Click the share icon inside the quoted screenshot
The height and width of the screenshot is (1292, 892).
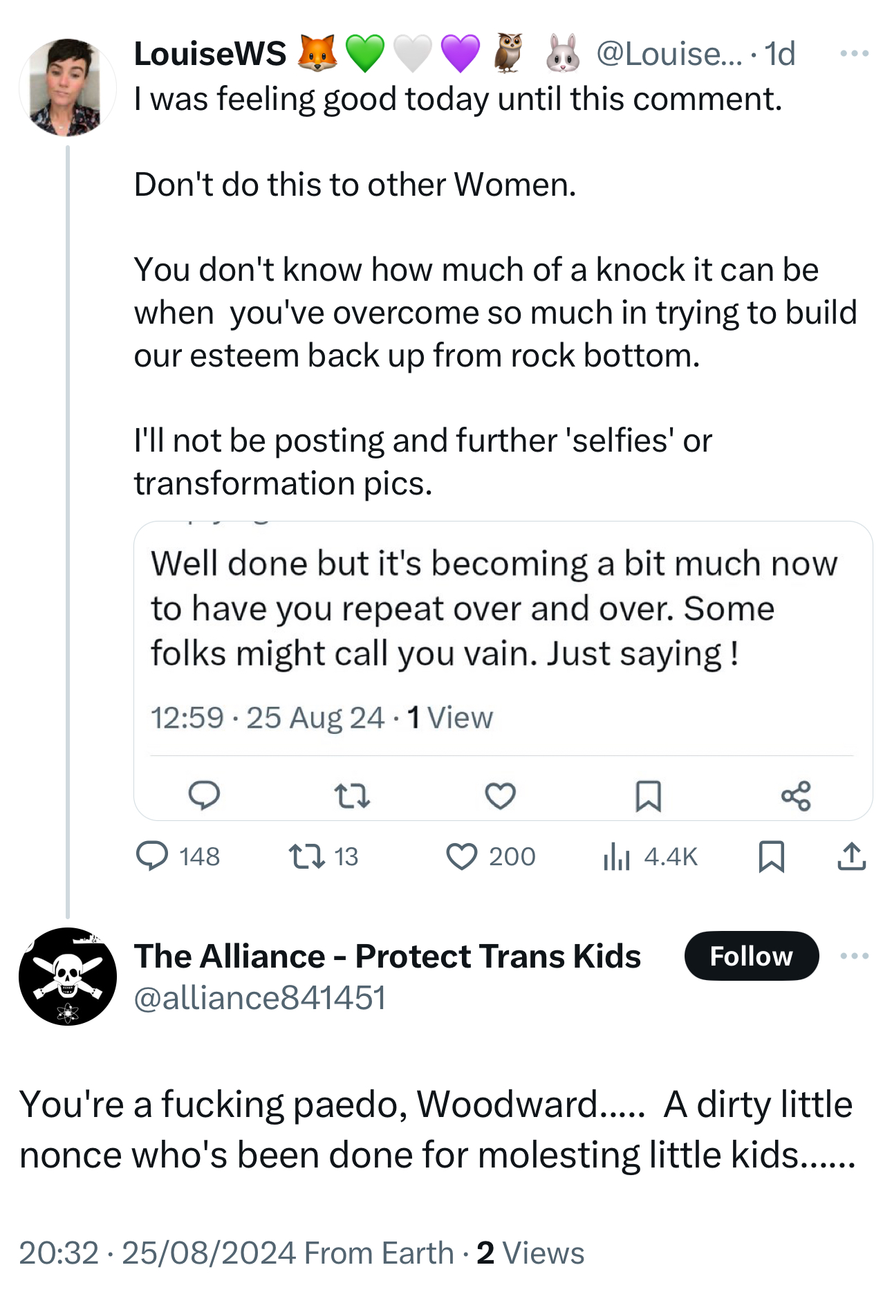pyautogui.click(x=796, y=795)
